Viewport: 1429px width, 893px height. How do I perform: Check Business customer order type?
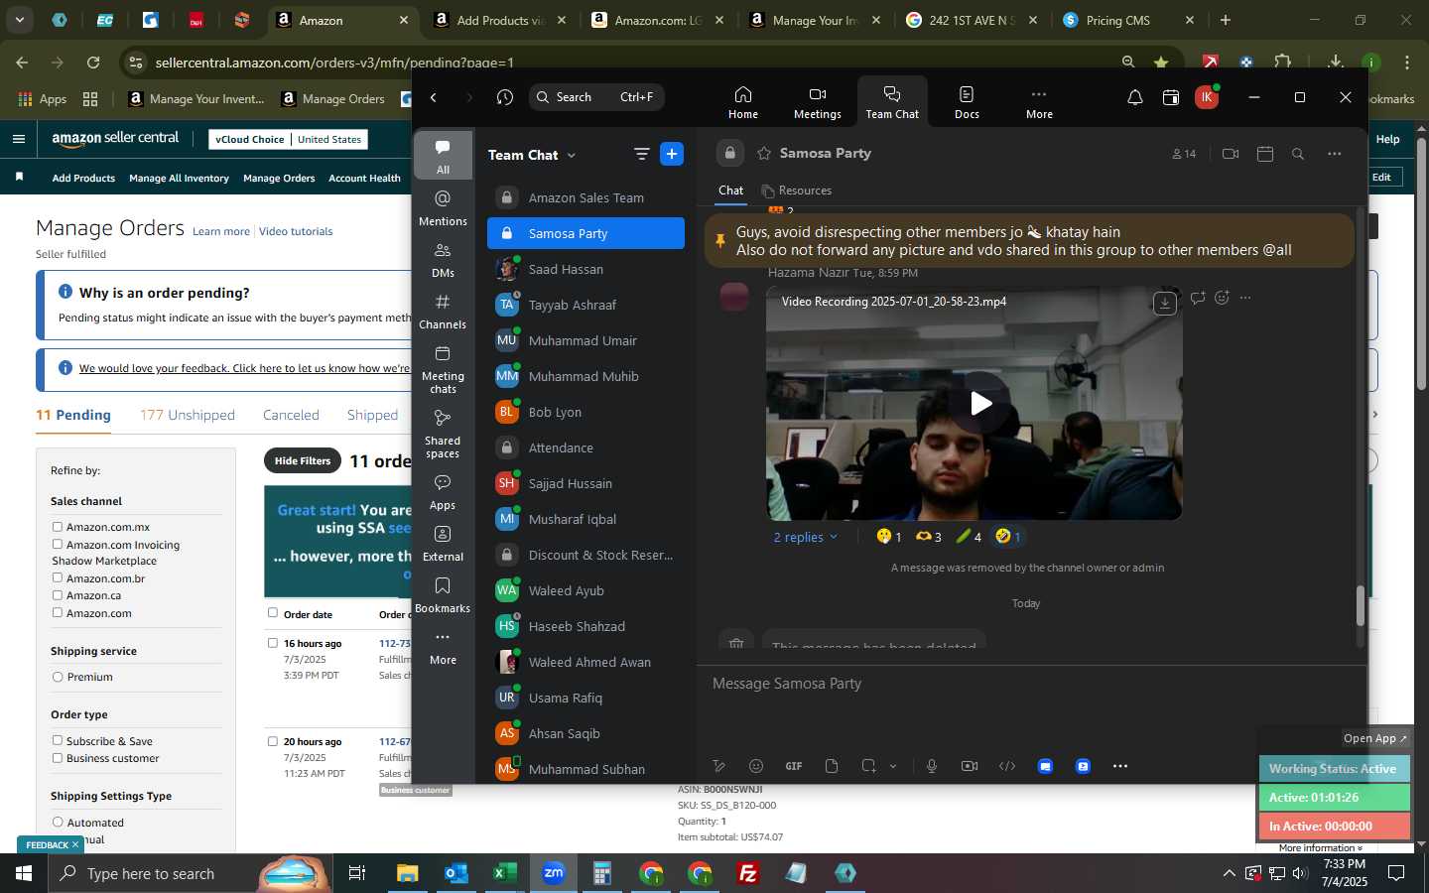[x=58, y=758]
